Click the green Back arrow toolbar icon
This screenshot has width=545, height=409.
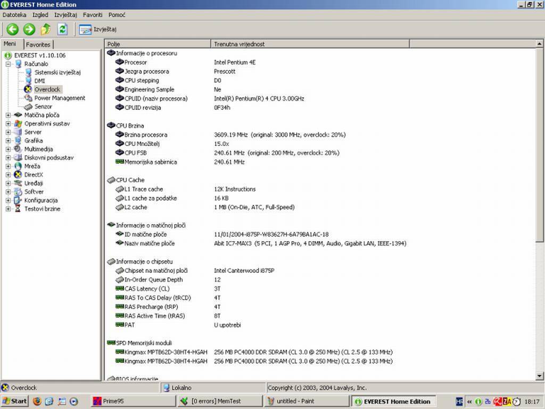[x=12, y=29]
